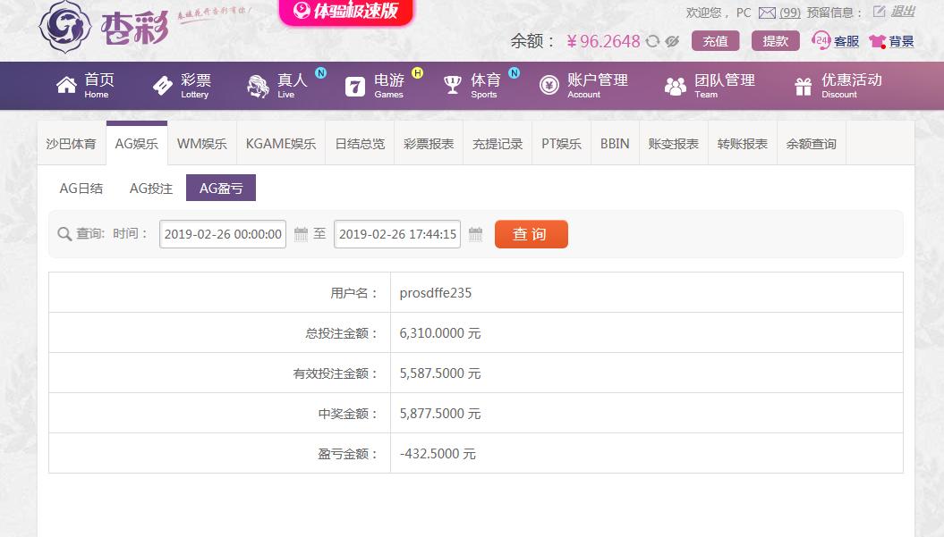The height and width of the screenshot is (537, 944).
Task: Open 账变报表 tab
Action: pyautogui.click(x=673, y=144)
